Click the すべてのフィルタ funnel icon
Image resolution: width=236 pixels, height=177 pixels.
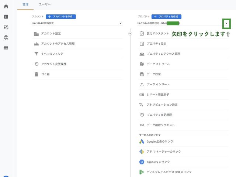click(x=36, y=54)
